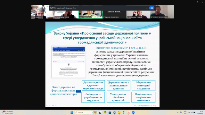Select the second participant thumbnail with phone
Screen dimensions: 205x115
[66, 12]
